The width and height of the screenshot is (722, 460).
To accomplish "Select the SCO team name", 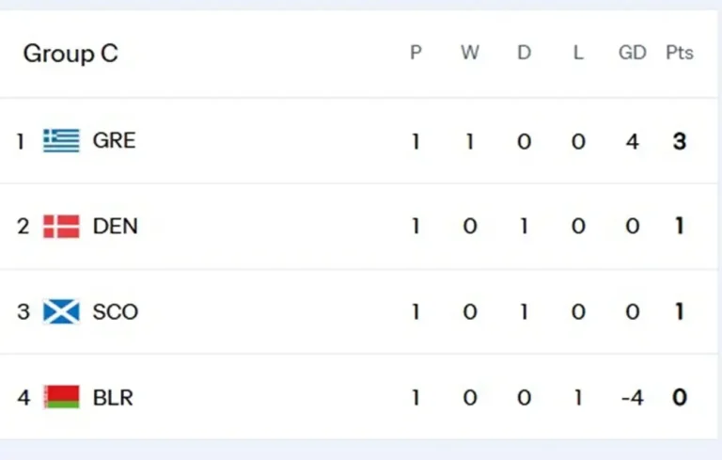I will pyautogui.click(x=115, y=311).
